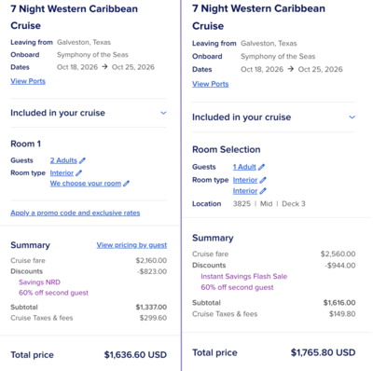The height and width of the screenshot is (371, 373).
Task: Click pencil icon by first Interior in Room Selection
Action: [x=263, y=180]
